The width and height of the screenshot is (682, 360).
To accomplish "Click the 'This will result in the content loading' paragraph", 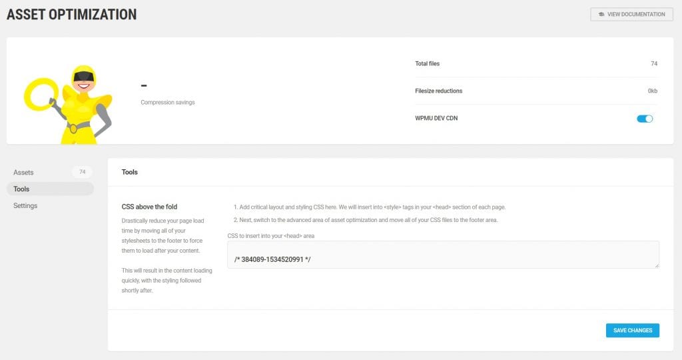I will click(x=167, y=281).
